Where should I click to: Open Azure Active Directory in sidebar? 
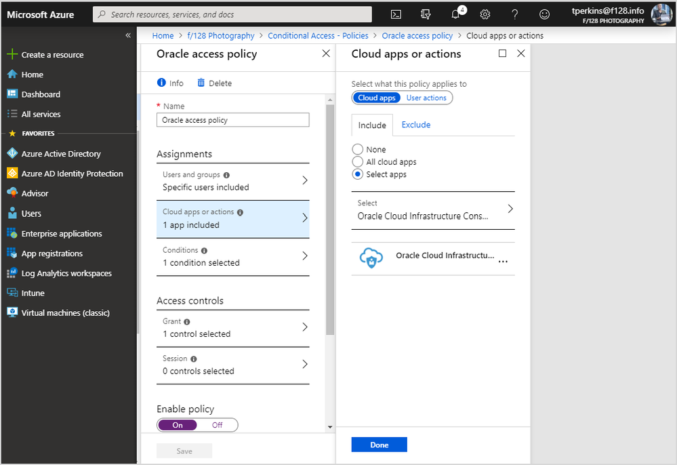pyautogui.click(x=61, y=154)
